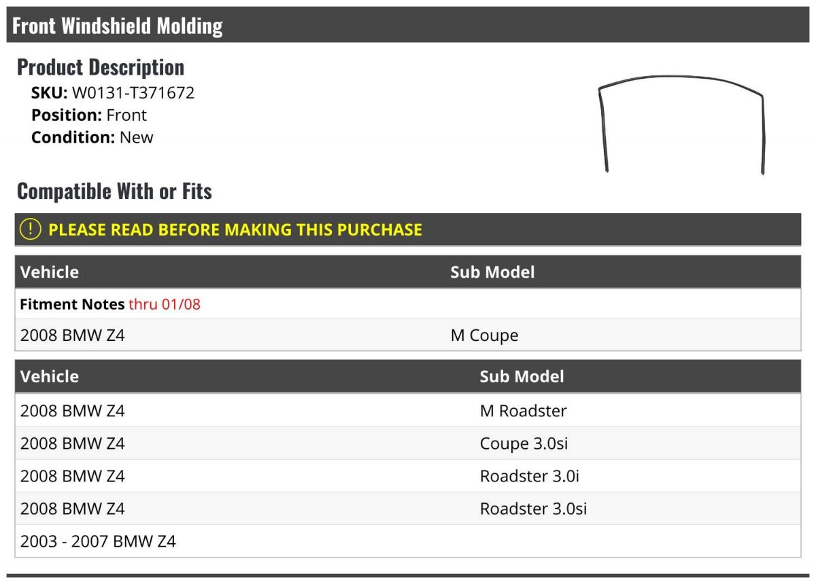
Task: Select the Roadster 3.0i row
Action: [x=408, y=476]
